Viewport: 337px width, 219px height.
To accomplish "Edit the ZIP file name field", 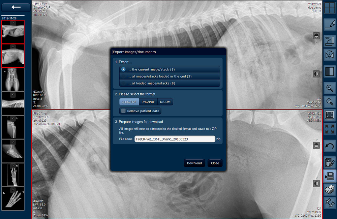I will pyautogui.click(x=175, y=139).
